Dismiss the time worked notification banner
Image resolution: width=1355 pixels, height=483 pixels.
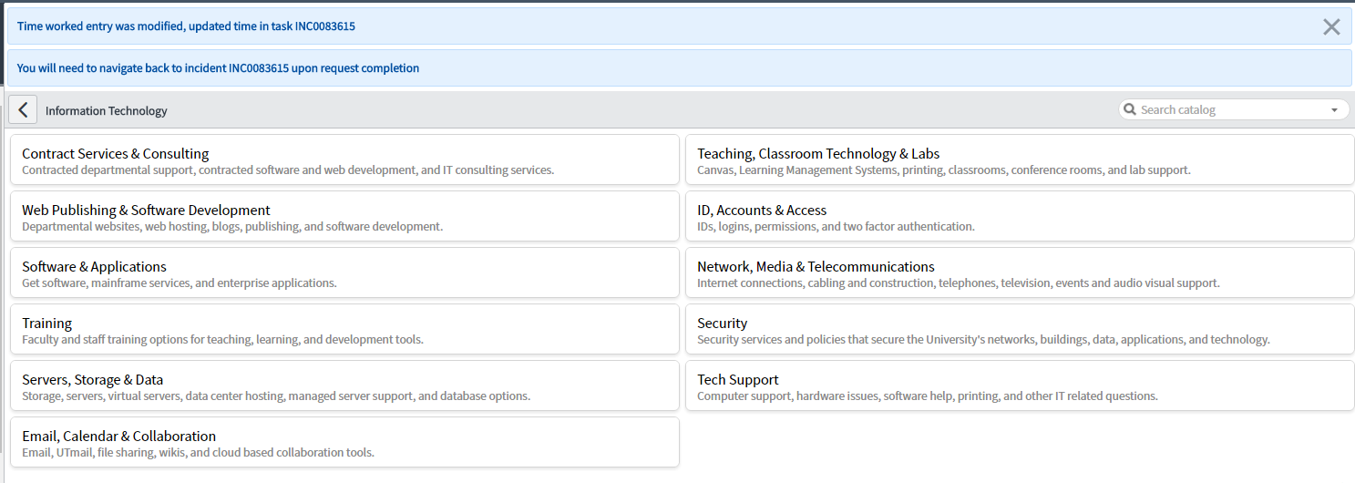[x=1331, y=26]
